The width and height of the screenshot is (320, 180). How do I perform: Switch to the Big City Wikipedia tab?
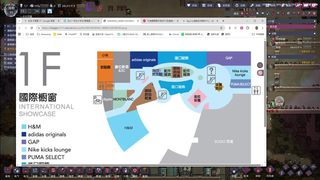coord(200,21)
